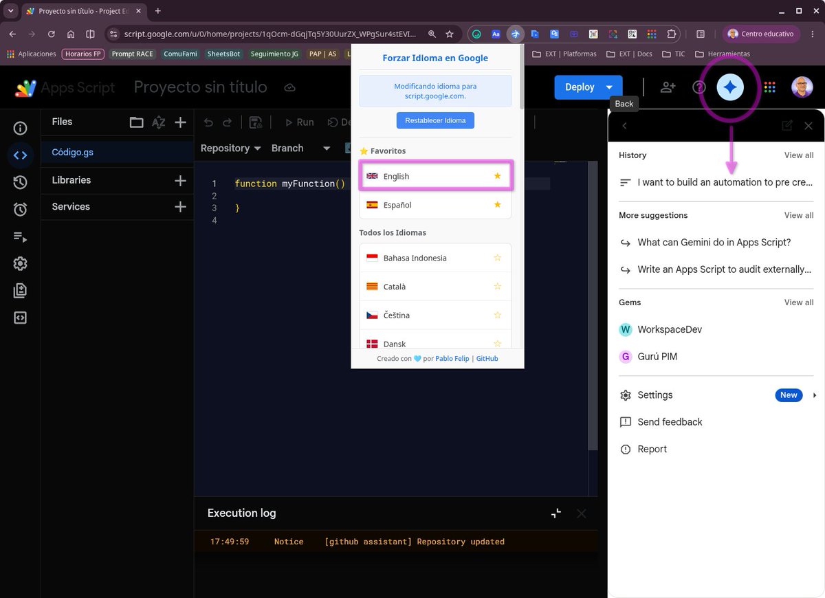This screenshot has height=598, width=825.
Task: Click the cloud saved-status icon beside the title
Action: click(x=290, y=87)
